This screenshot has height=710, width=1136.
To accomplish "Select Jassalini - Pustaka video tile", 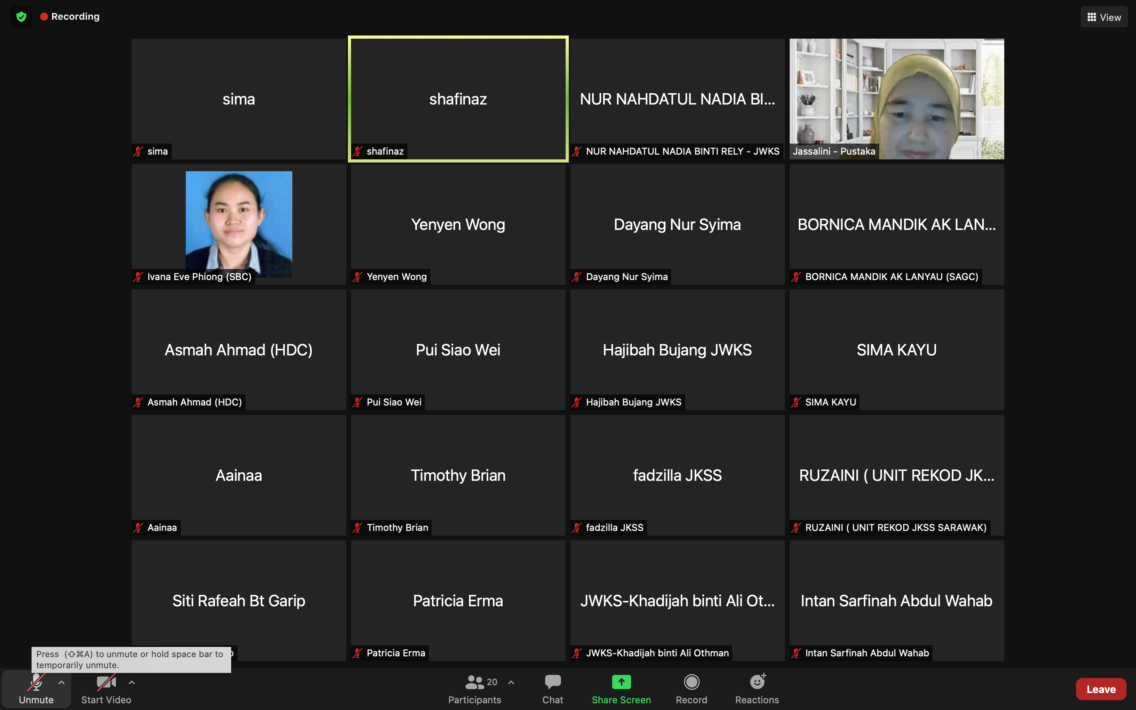I will coord(897,99).
